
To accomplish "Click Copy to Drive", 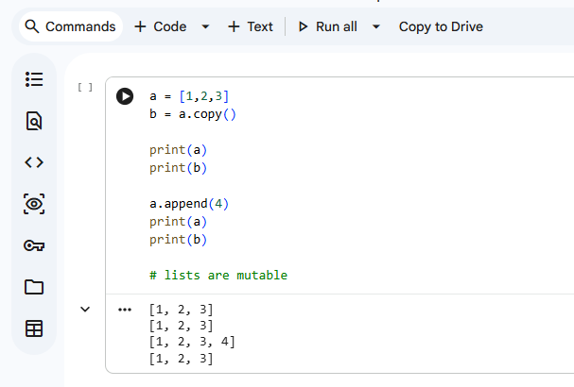I will pos(441,26).
